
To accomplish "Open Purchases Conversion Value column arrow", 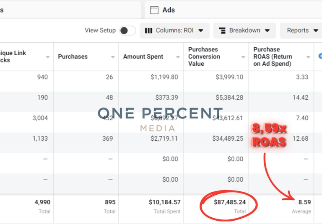I will pos(243,57).
